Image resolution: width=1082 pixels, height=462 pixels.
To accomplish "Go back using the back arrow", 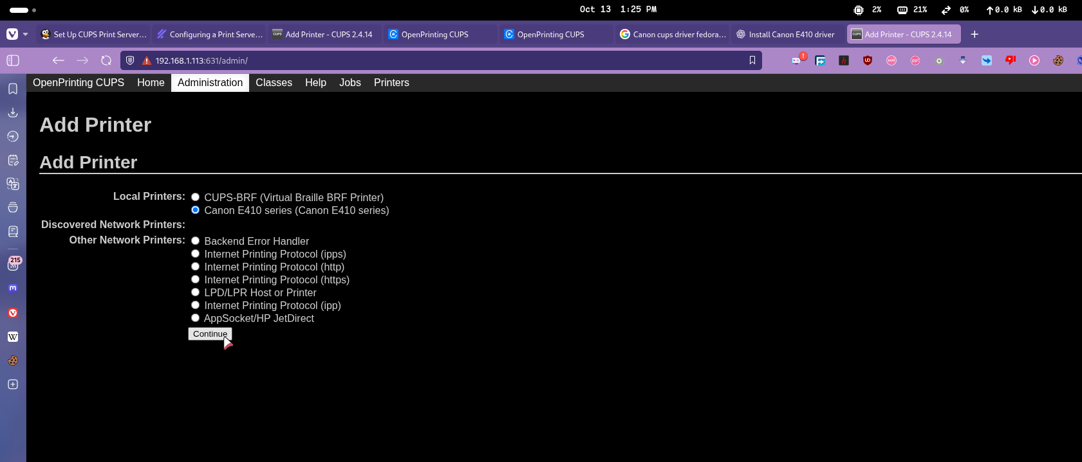I will [59, 60].
